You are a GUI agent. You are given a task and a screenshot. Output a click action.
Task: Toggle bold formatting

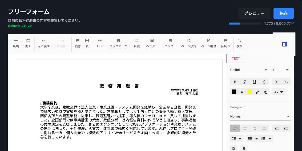click(235, 82)
